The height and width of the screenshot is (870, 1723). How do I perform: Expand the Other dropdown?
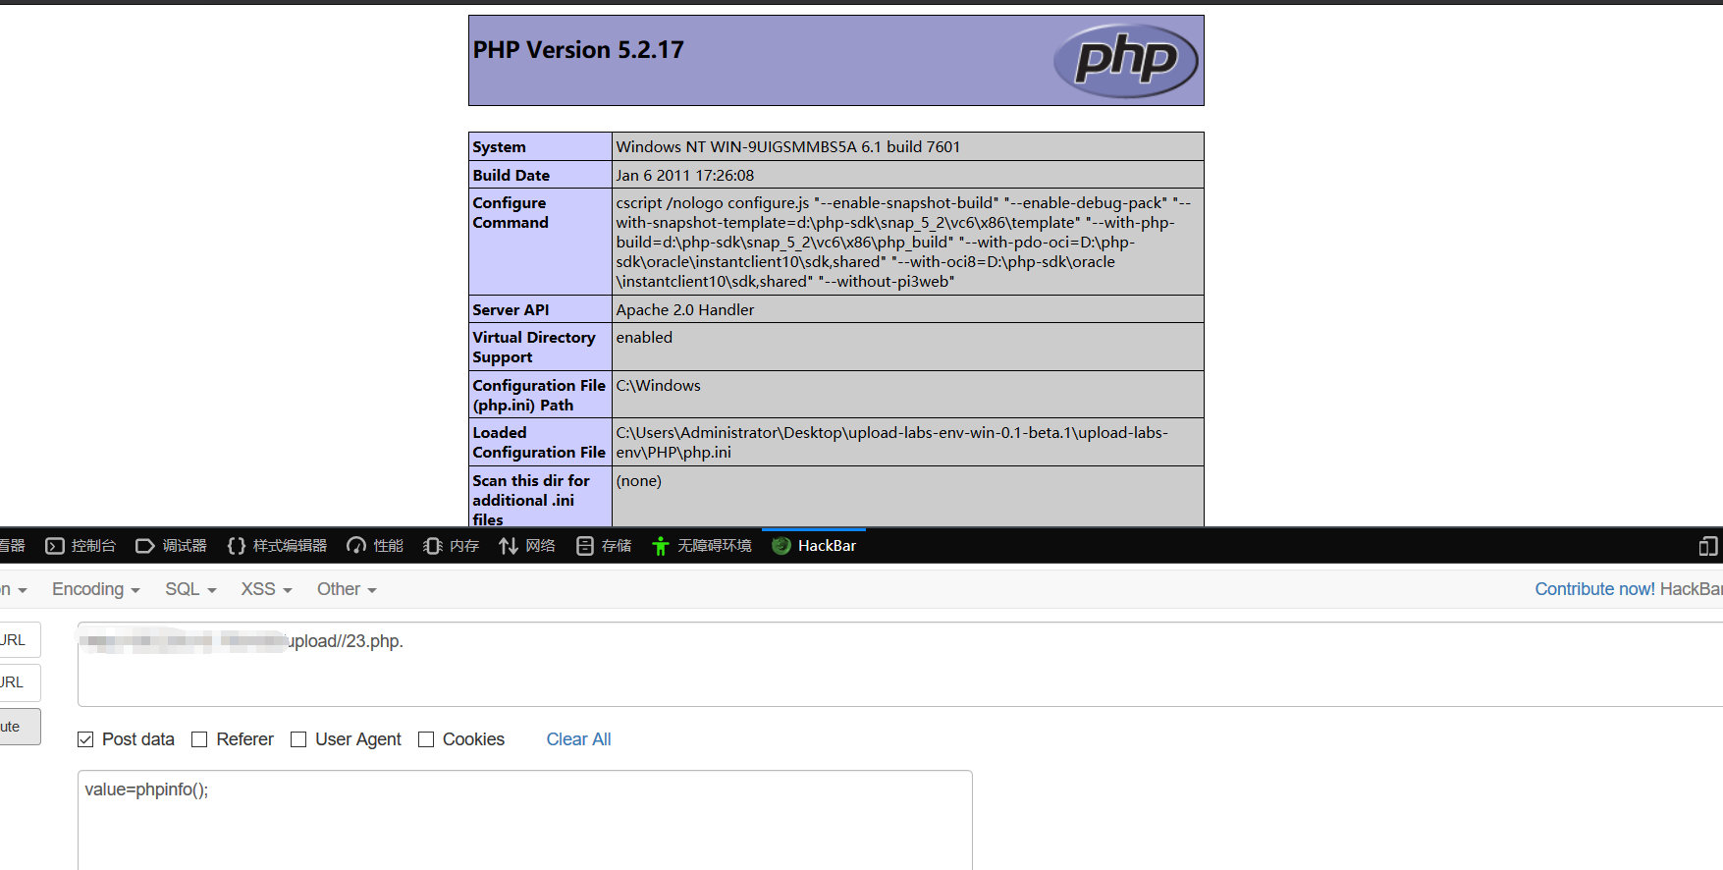pos(347,589)
